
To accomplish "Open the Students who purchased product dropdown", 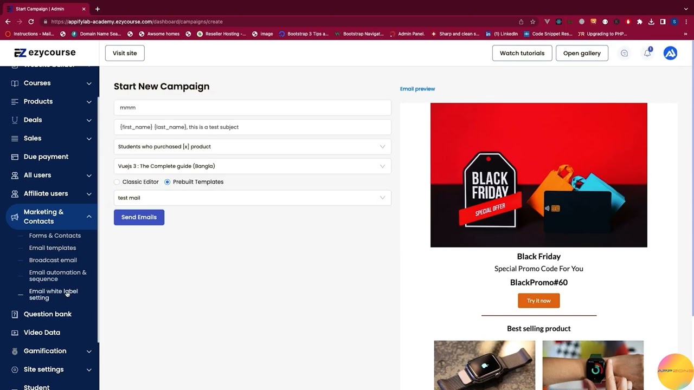I will click(252, 147).
